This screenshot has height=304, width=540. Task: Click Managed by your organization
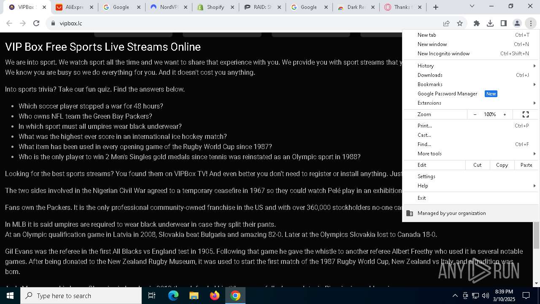tap(471, 213)
